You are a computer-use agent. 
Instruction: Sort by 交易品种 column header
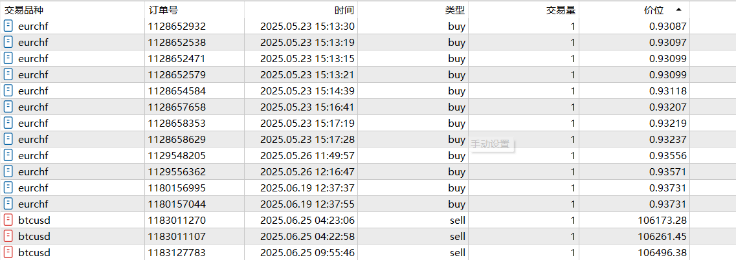click(x=24, y=10)
